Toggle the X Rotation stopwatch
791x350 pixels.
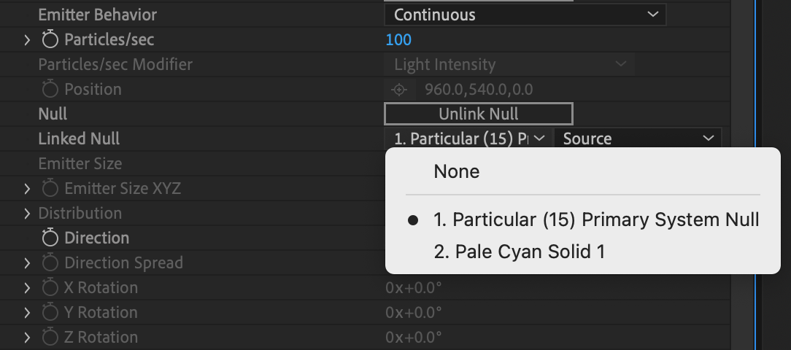click(x=50, y=287)
